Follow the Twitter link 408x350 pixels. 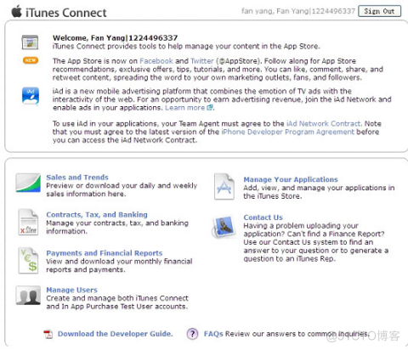coord(202,61)
